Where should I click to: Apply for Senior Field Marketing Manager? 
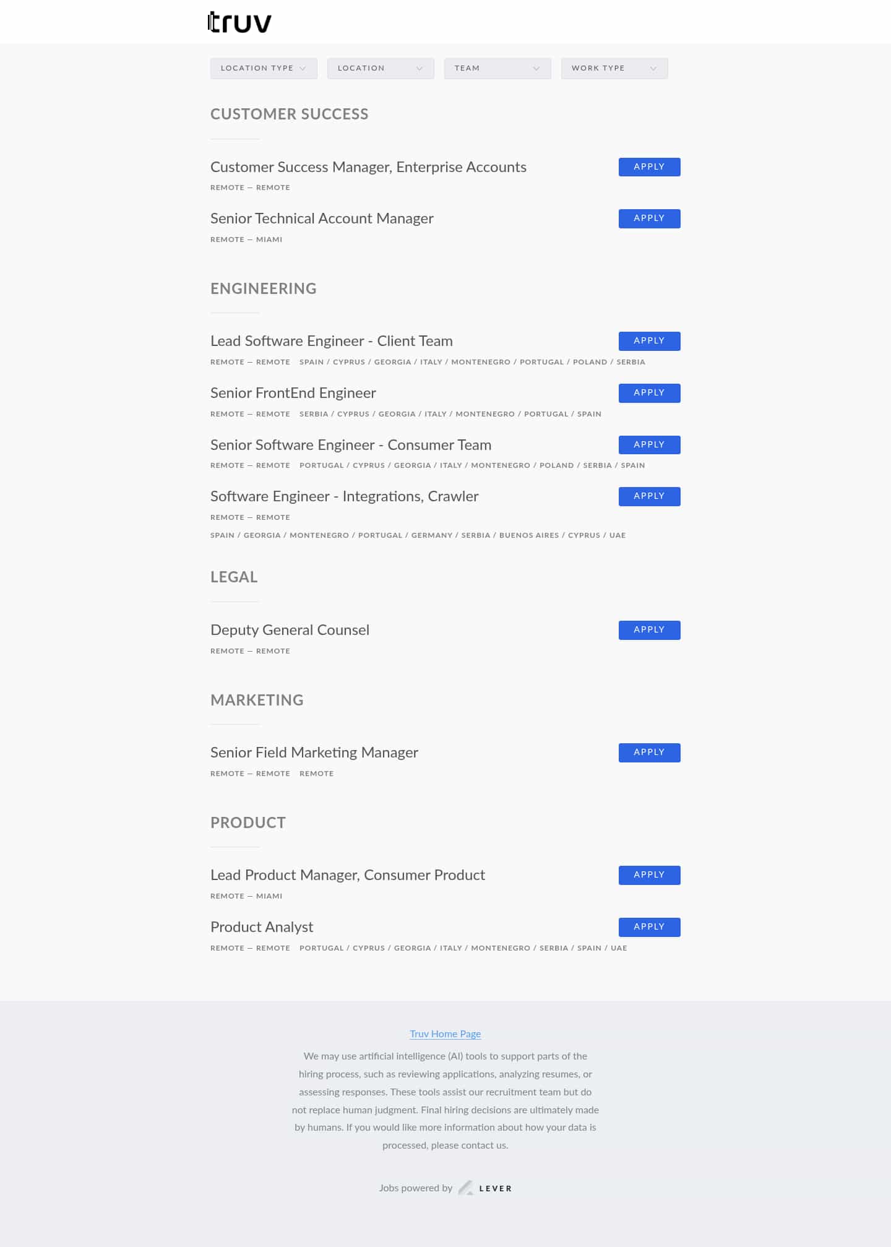pyautogui.click(x=649, y=753)
